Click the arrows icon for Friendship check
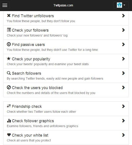Screen dimensions: 132x145 point(9,106)
